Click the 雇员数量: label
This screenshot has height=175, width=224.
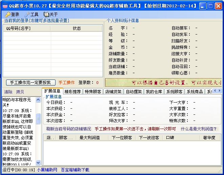(118, 73)
